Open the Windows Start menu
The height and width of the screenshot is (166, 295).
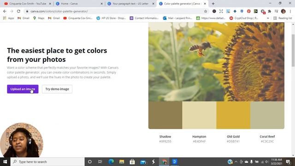[x=5, y=162]
